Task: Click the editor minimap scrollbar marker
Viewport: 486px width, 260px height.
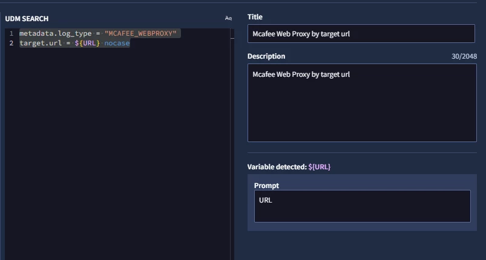Action: (x=232, y=38)
